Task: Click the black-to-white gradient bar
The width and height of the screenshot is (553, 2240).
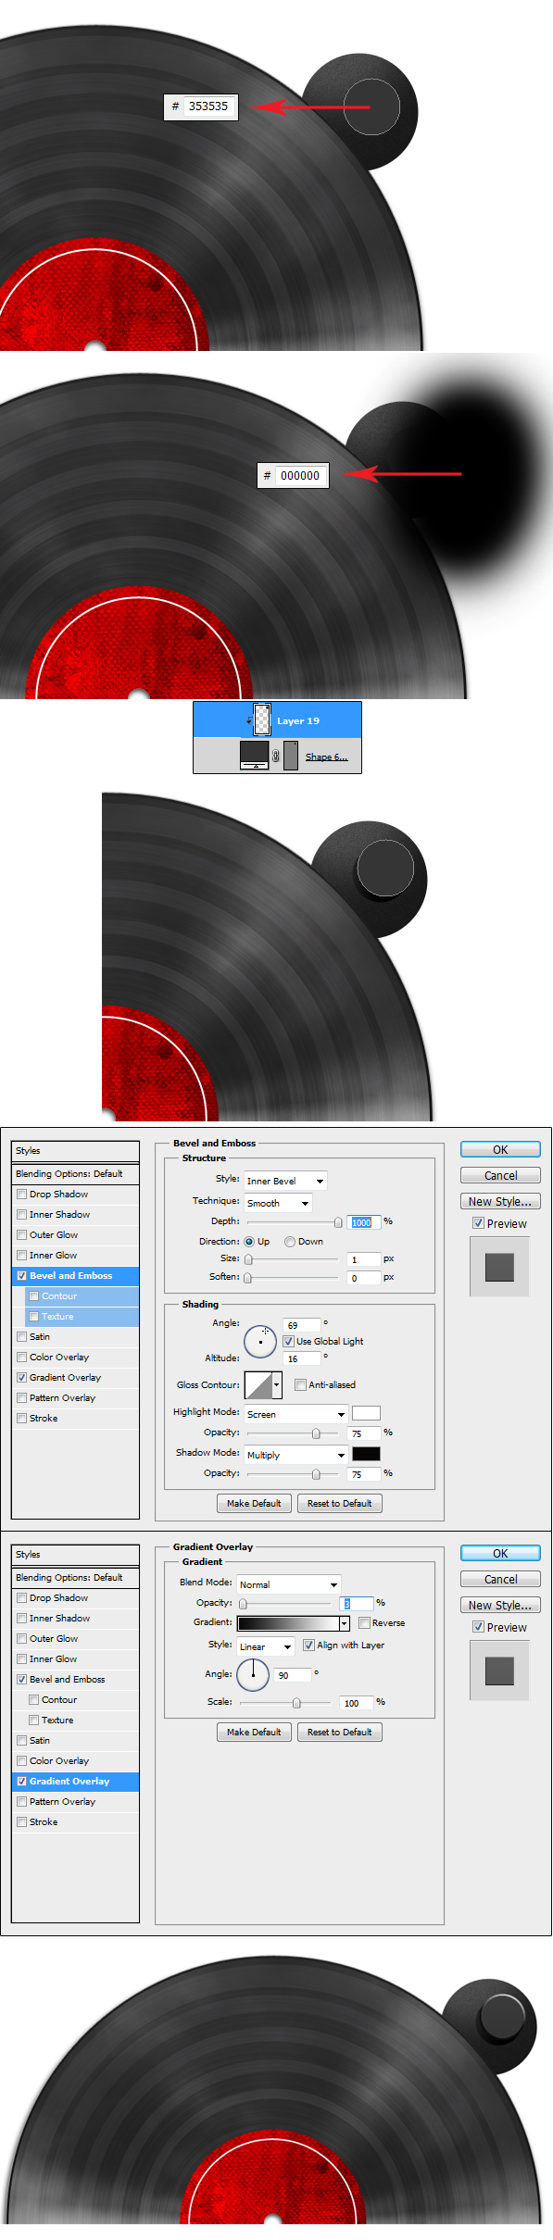Action: (x=288, y=1623)
